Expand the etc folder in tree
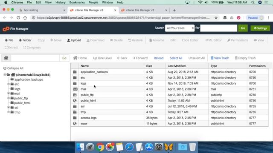Screen dimensions: 273x153 point(9,84)
